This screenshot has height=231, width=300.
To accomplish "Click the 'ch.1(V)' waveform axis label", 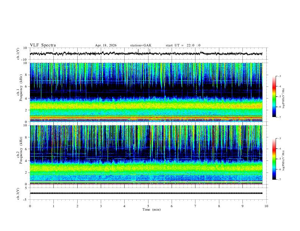I will tap(18, 54).
